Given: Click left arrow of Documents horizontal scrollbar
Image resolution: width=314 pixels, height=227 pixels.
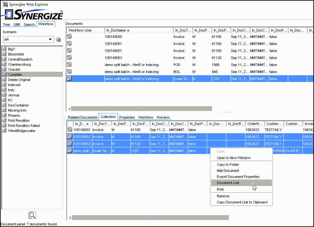Looking at the screenshot, I should pyautogui.click(x=69, y=109).
